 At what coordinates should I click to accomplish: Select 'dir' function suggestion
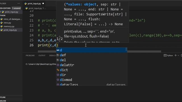click(x=92, y=75)
